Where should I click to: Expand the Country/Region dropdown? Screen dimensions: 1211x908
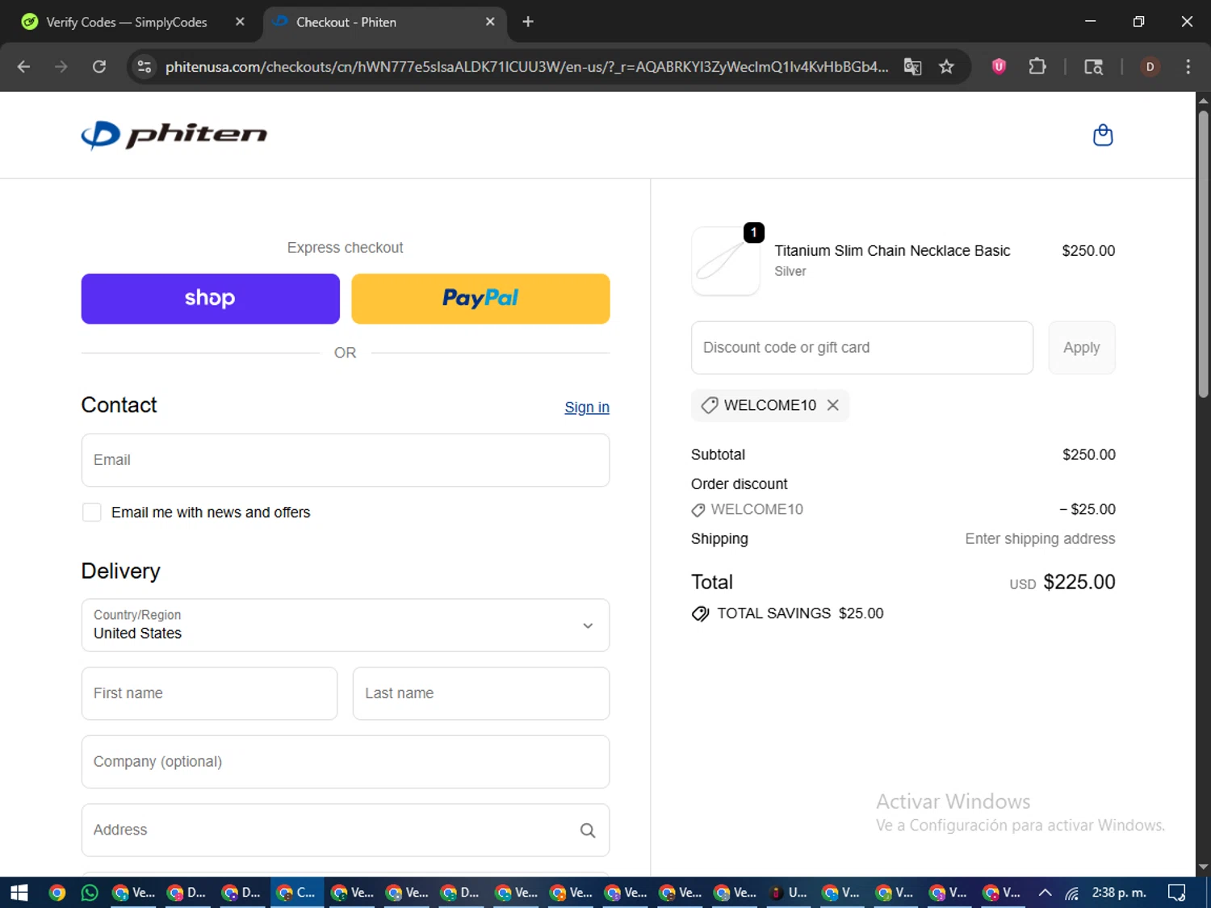point(346,625)
